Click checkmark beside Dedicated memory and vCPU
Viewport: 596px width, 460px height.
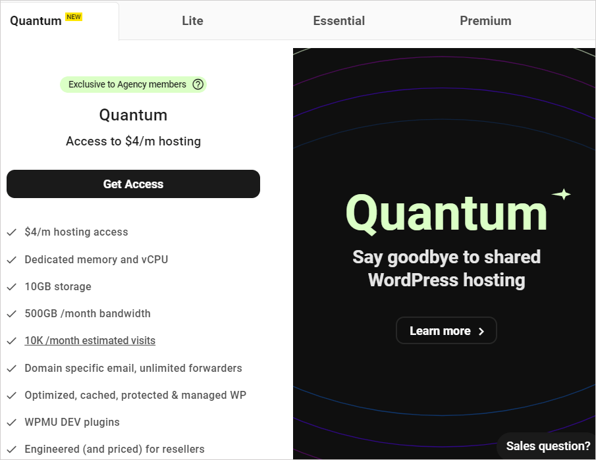tap(11, 260)
